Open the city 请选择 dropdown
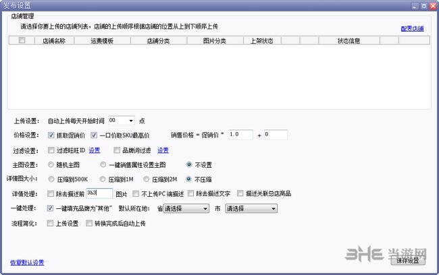The image size is (439, 275). (251, 208)
